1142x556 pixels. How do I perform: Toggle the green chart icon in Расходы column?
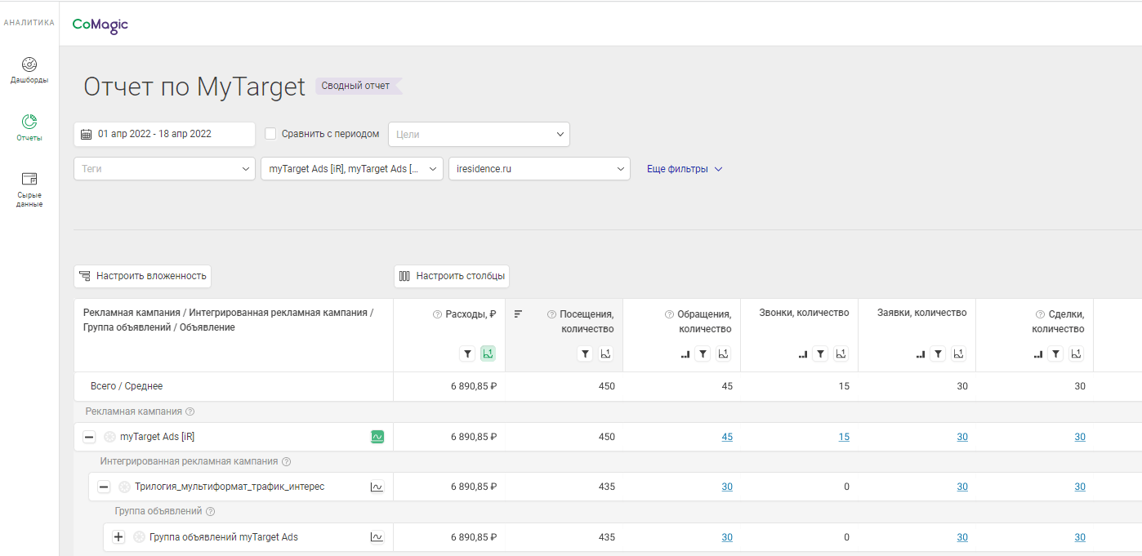pos(488,354)
